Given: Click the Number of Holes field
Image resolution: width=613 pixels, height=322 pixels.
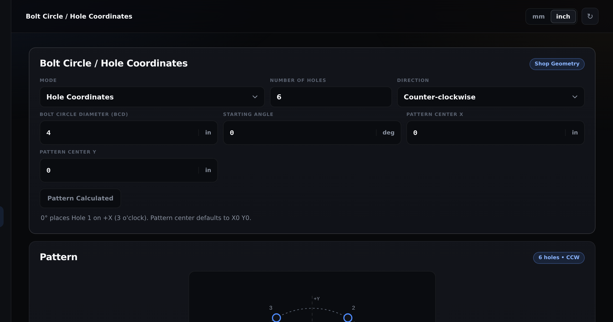Looking at the screenshot, I should 331,97.
